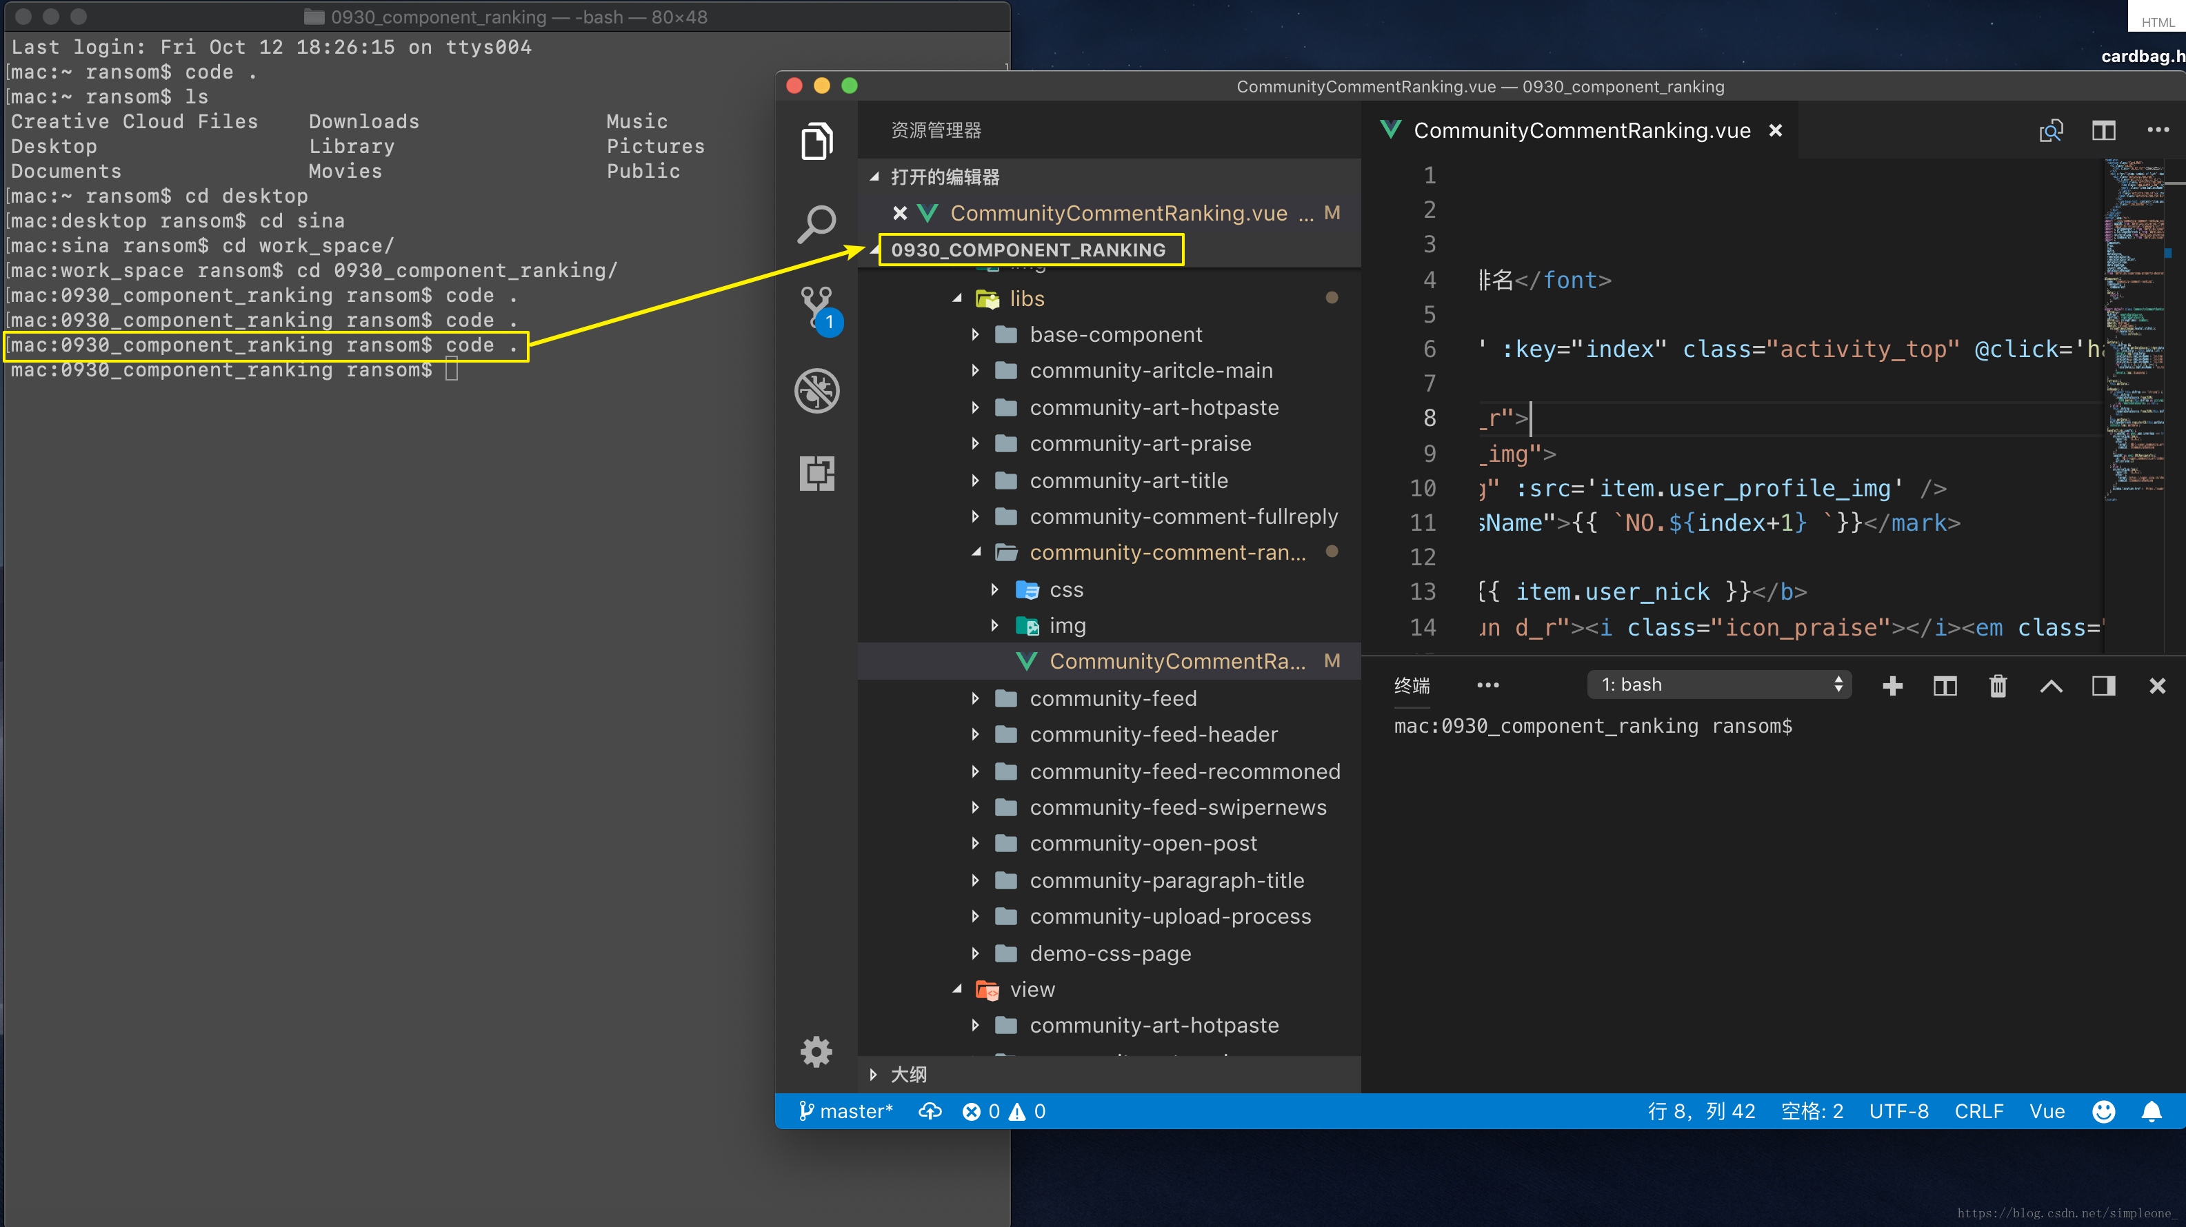Open the community-feed-header folder
2186x1227 pixels.
click(1110, 734)
